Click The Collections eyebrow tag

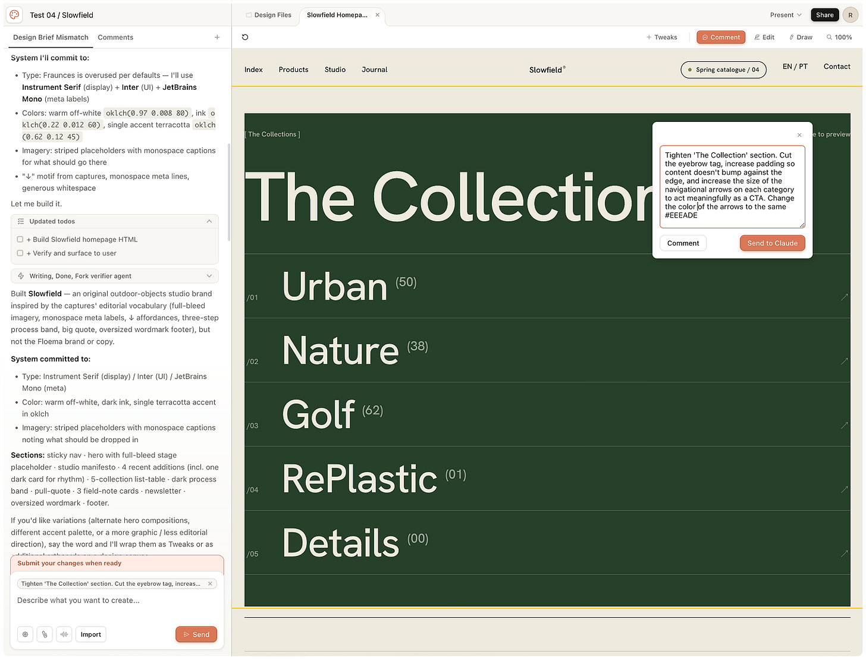[272, 134]
